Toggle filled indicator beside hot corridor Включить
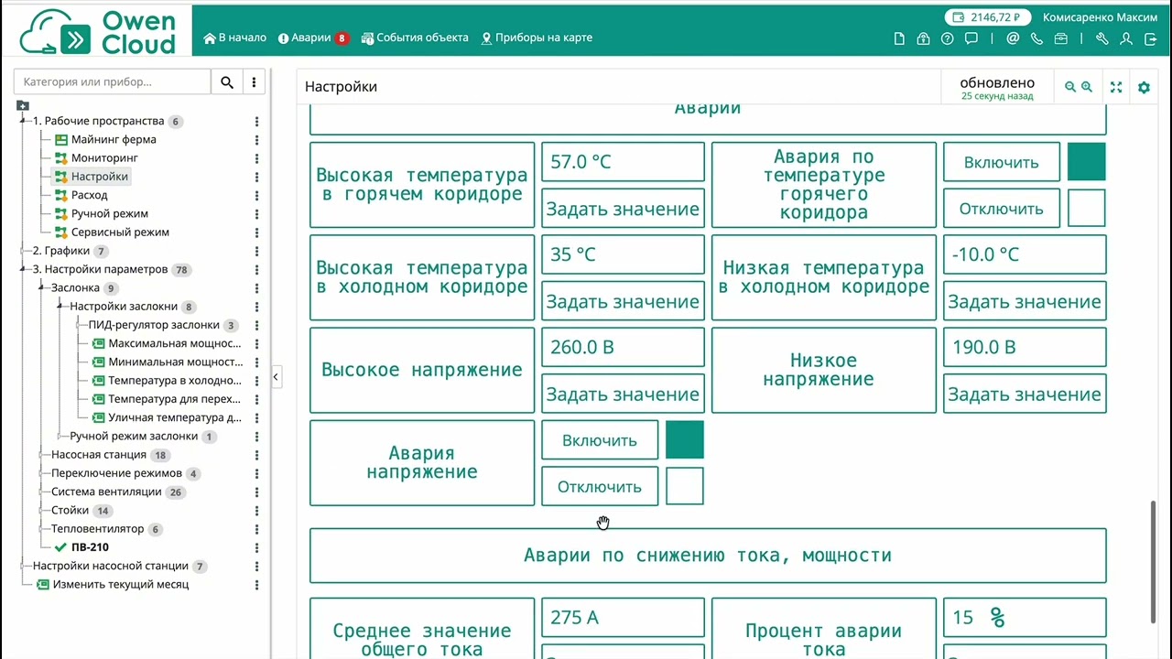 click(x=1087, y=162)
